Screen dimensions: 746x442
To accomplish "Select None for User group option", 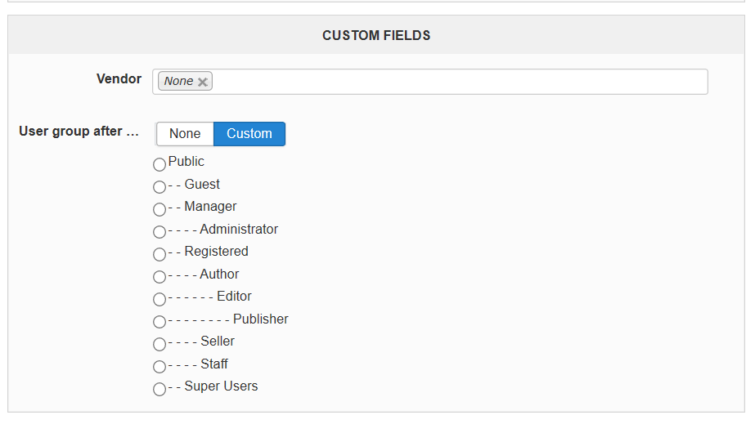I will (x=185, y=134).
